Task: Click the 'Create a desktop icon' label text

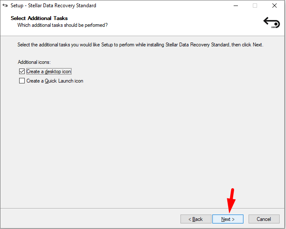Action: (x=49, y=72)
